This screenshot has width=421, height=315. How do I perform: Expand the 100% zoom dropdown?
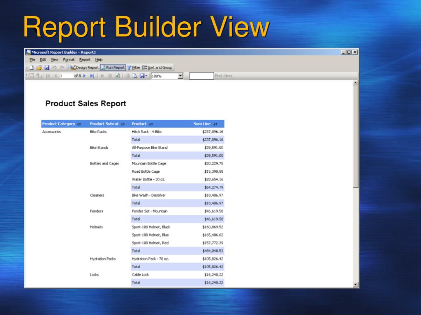tap(180, 76)
